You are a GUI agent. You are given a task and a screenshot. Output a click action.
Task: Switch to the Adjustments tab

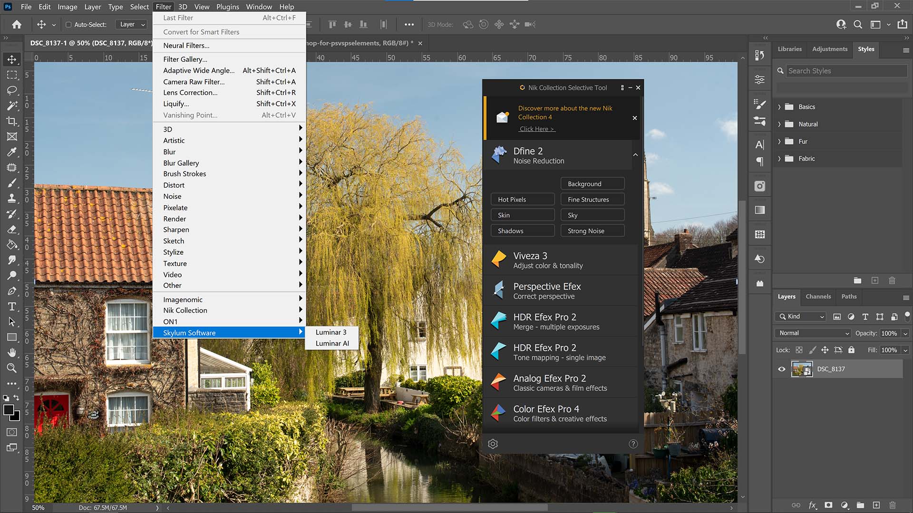pyautogui.click(x=830, y=49)
